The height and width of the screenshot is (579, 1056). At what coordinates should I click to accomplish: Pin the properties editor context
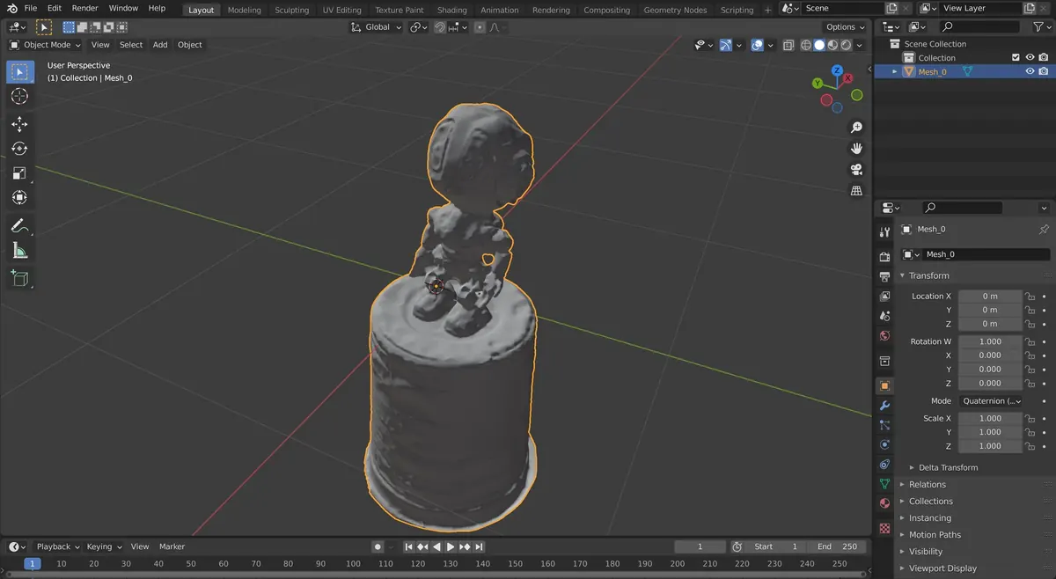(1044, 229)
